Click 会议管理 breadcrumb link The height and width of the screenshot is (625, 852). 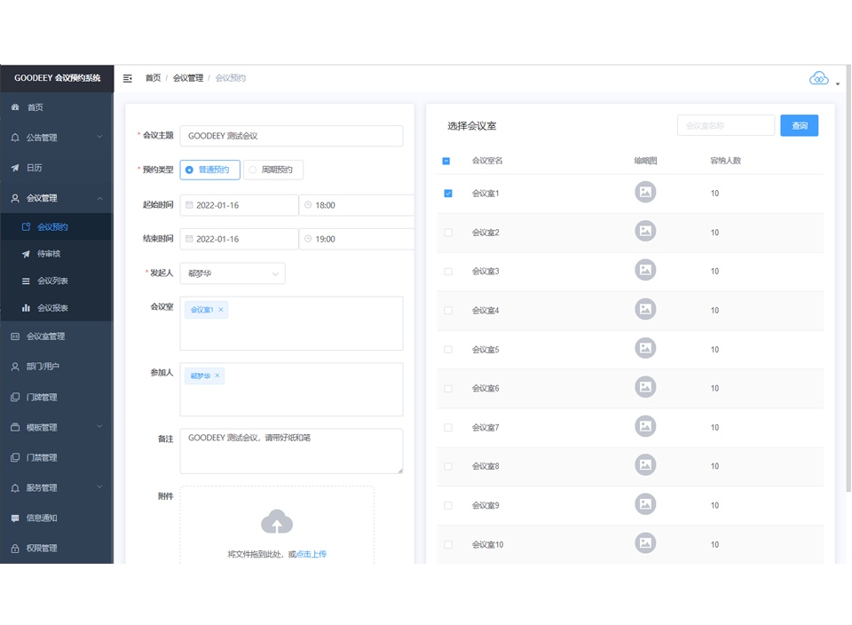(x=188, y=78)
